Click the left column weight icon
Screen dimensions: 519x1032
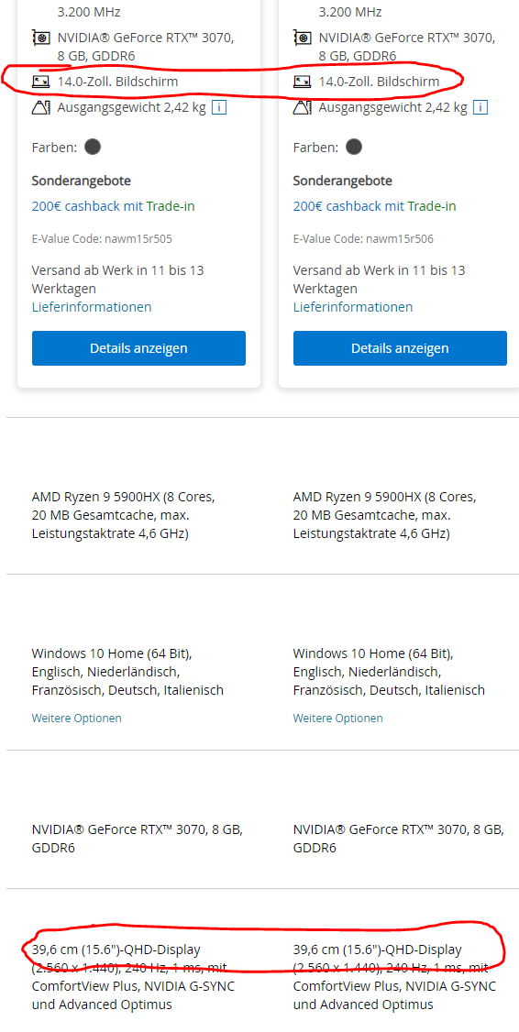[x=41, y=107]
